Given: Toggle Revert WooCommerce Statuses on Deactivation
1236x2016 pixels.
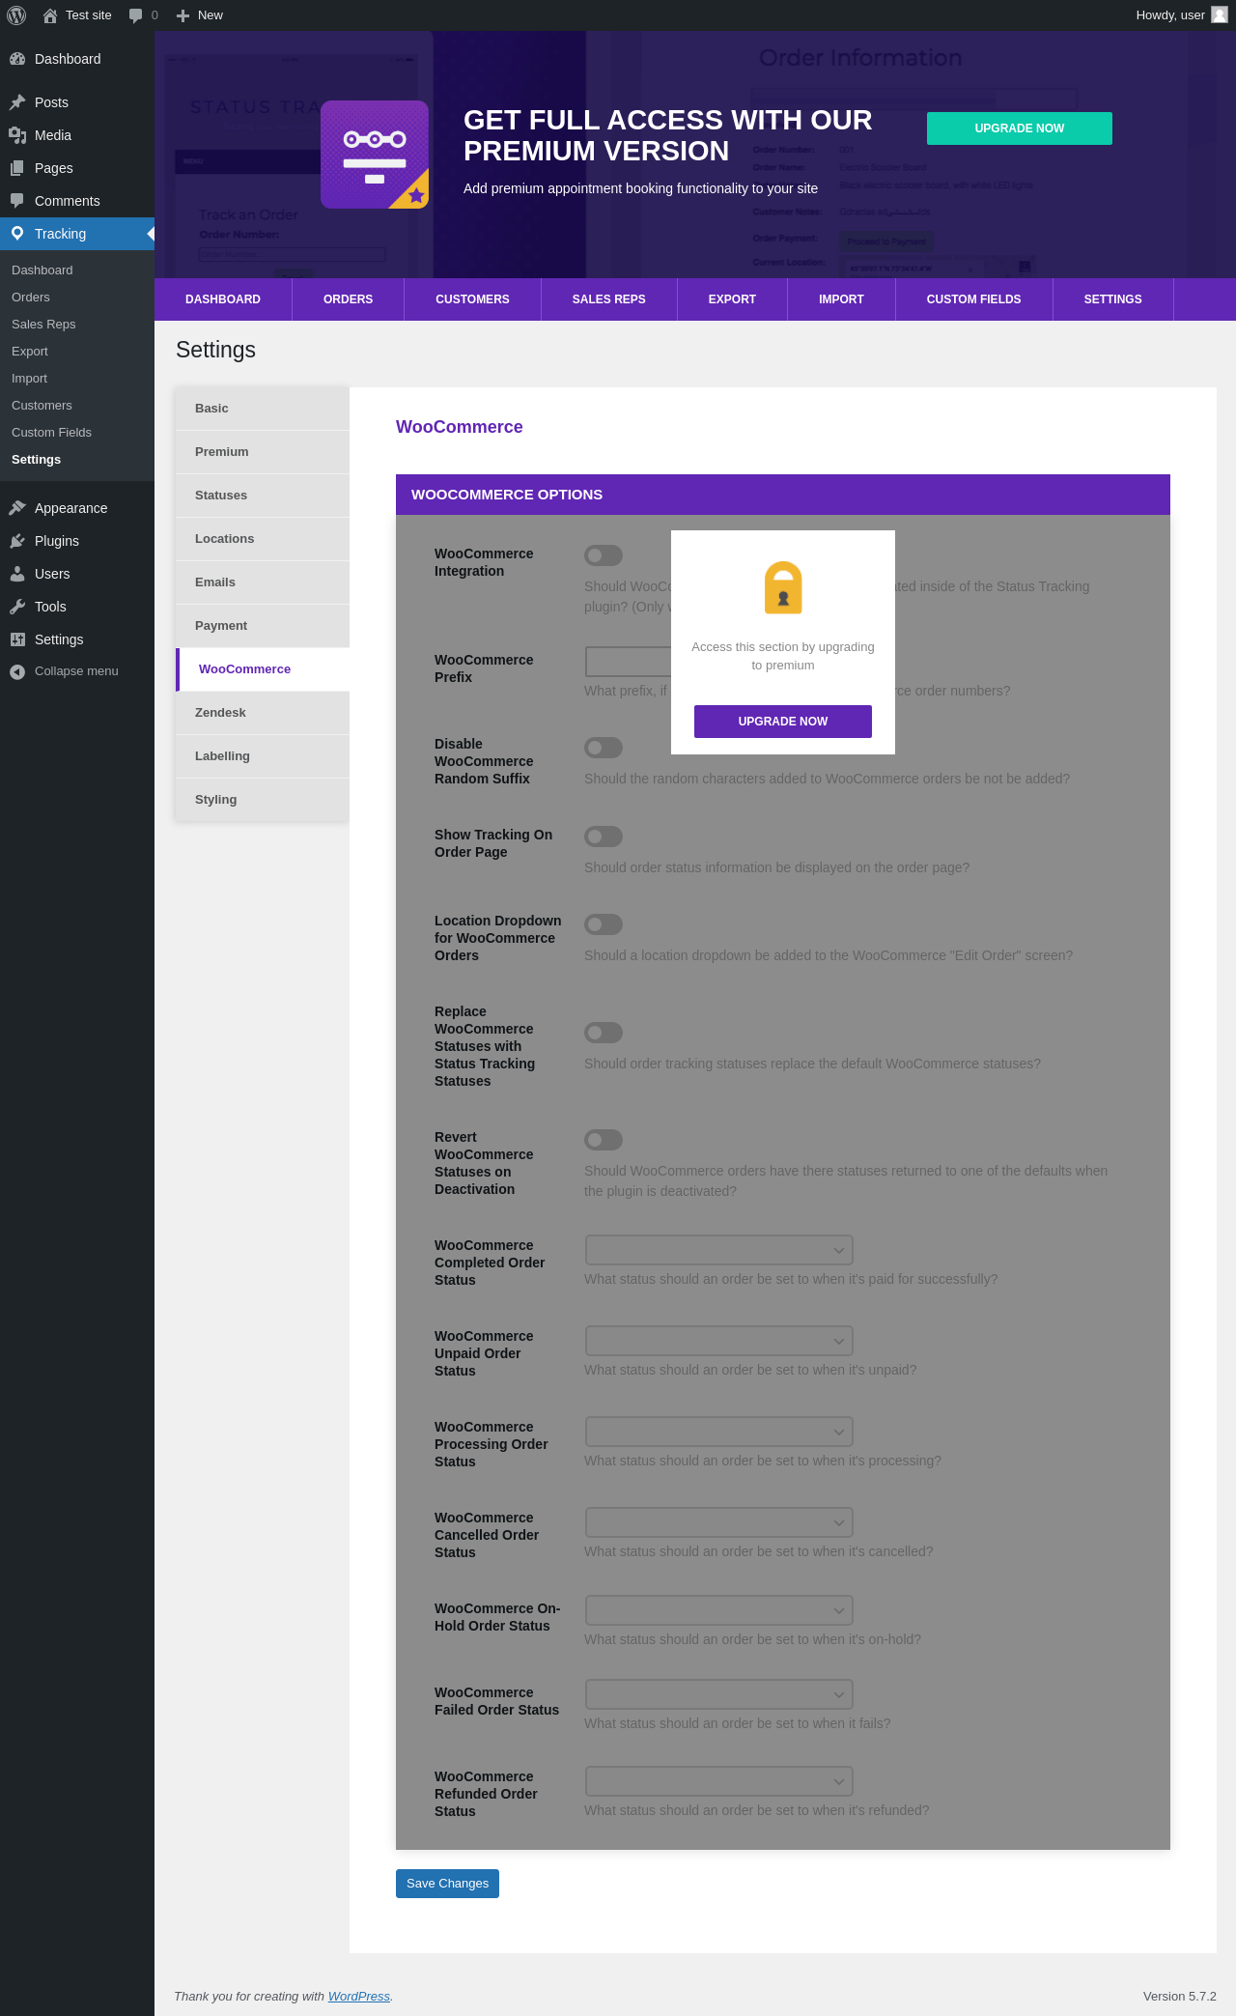Looking at the screenshot, I should [x=604, y=1140].
